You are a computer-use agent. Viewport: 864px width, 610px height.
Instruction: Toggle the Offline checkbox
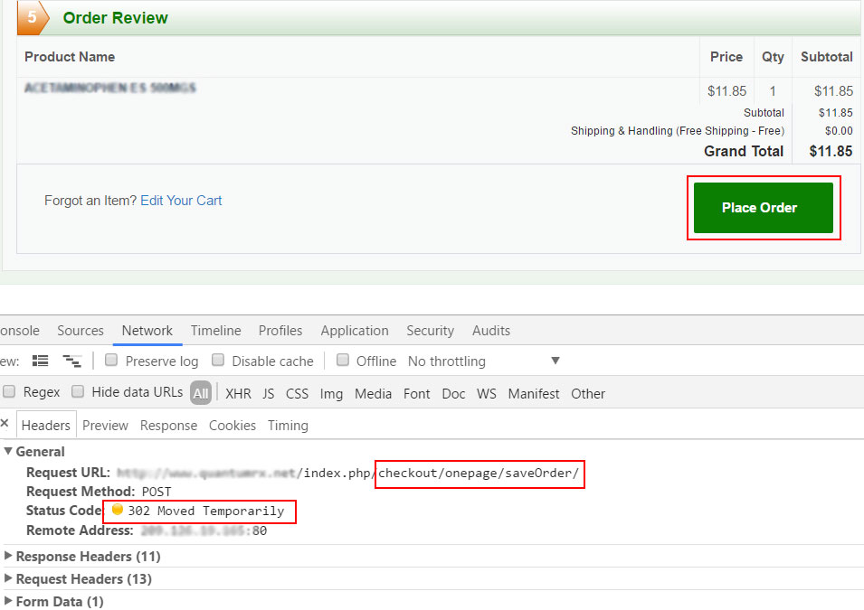[x=343, y=361]
